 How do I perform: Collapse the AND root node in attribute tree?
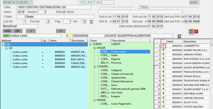(2, 45)
